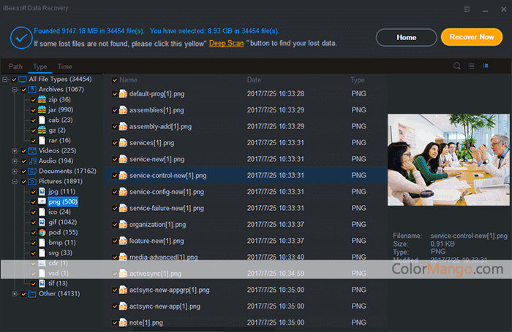
Task: Click the Other folder icon
Action: (32, 293)
